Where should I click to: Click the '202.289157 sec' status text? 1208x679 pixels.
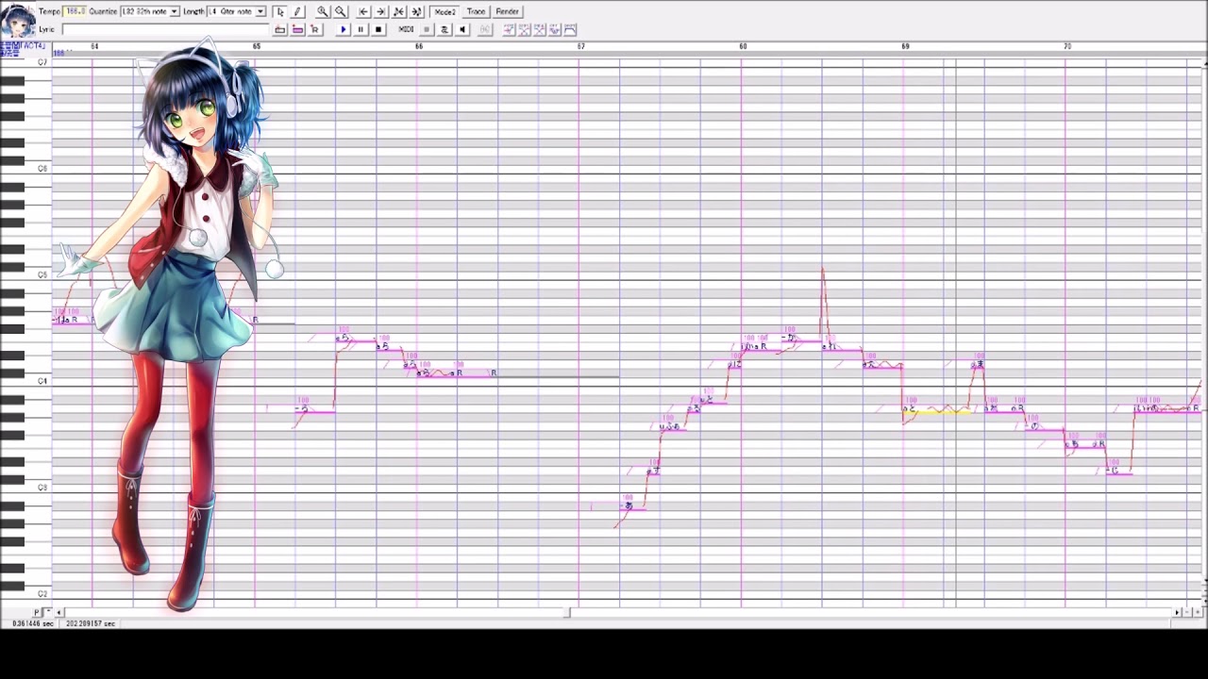[91, 624]
